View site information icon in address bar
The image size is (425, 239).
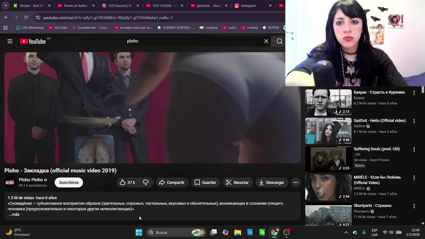coord(38,18)
